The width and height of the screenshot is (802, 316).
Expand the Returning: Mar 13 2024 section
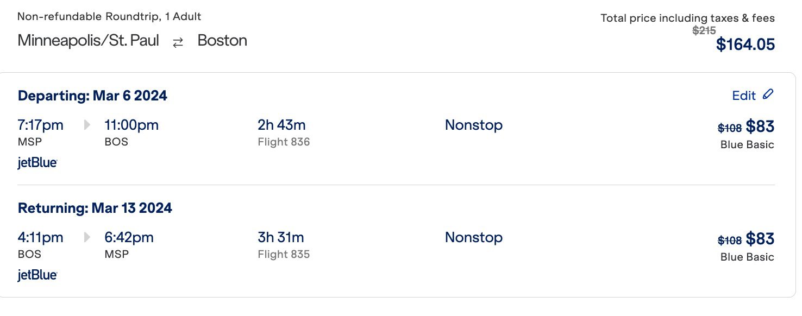coord(95,208)
